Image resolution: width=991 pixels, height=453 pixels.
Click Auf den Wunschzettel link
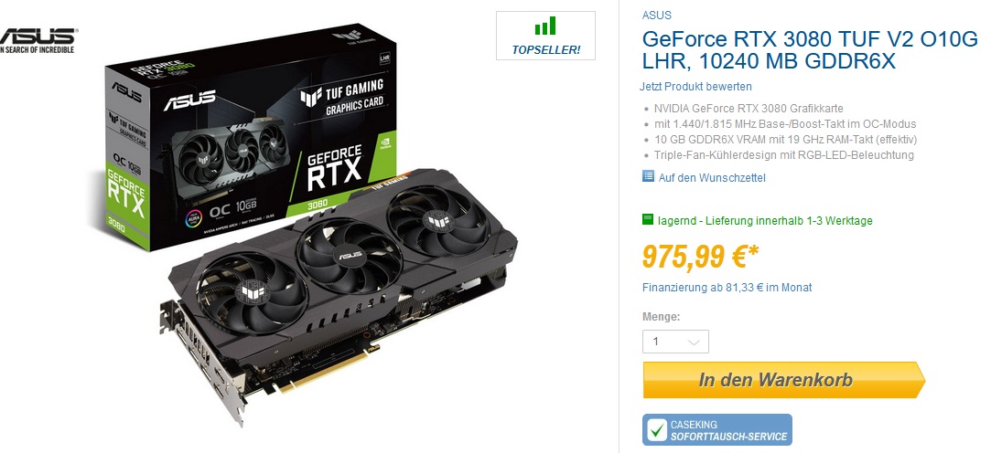tap(712, 178)
